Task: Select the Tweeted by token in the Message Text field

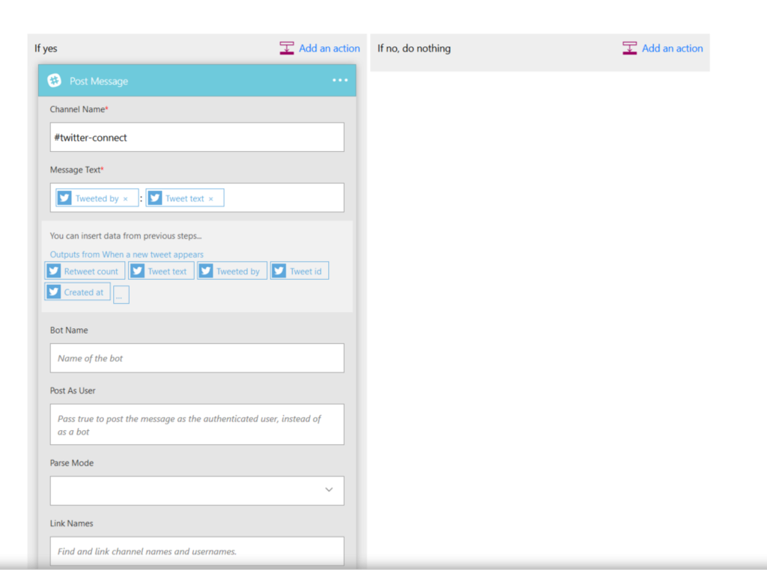Action: coord(97,198)
